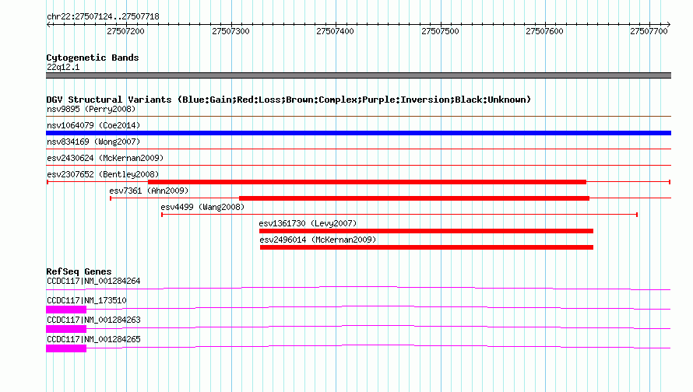Image resolution: width=693 pixels, height=392 pixels.
Task: Click the red esv2430624 loss line
Action: 358,166
